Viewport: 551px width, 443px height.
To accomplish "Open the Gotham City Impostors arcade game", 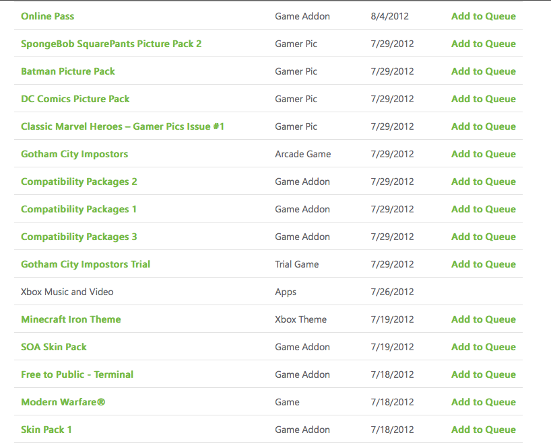I will pos(74,154).
